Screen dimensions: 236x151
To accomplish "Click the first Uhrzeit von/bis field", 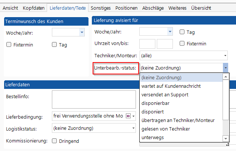I will 147,44.
